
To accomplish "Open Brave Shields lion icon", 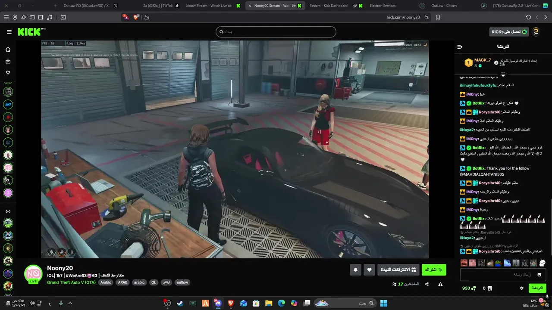I will click(x=137, y=17).
